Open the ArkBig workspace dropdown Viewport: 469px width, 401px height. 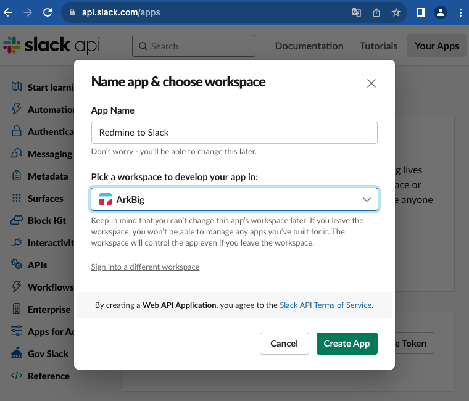[234, 199]
